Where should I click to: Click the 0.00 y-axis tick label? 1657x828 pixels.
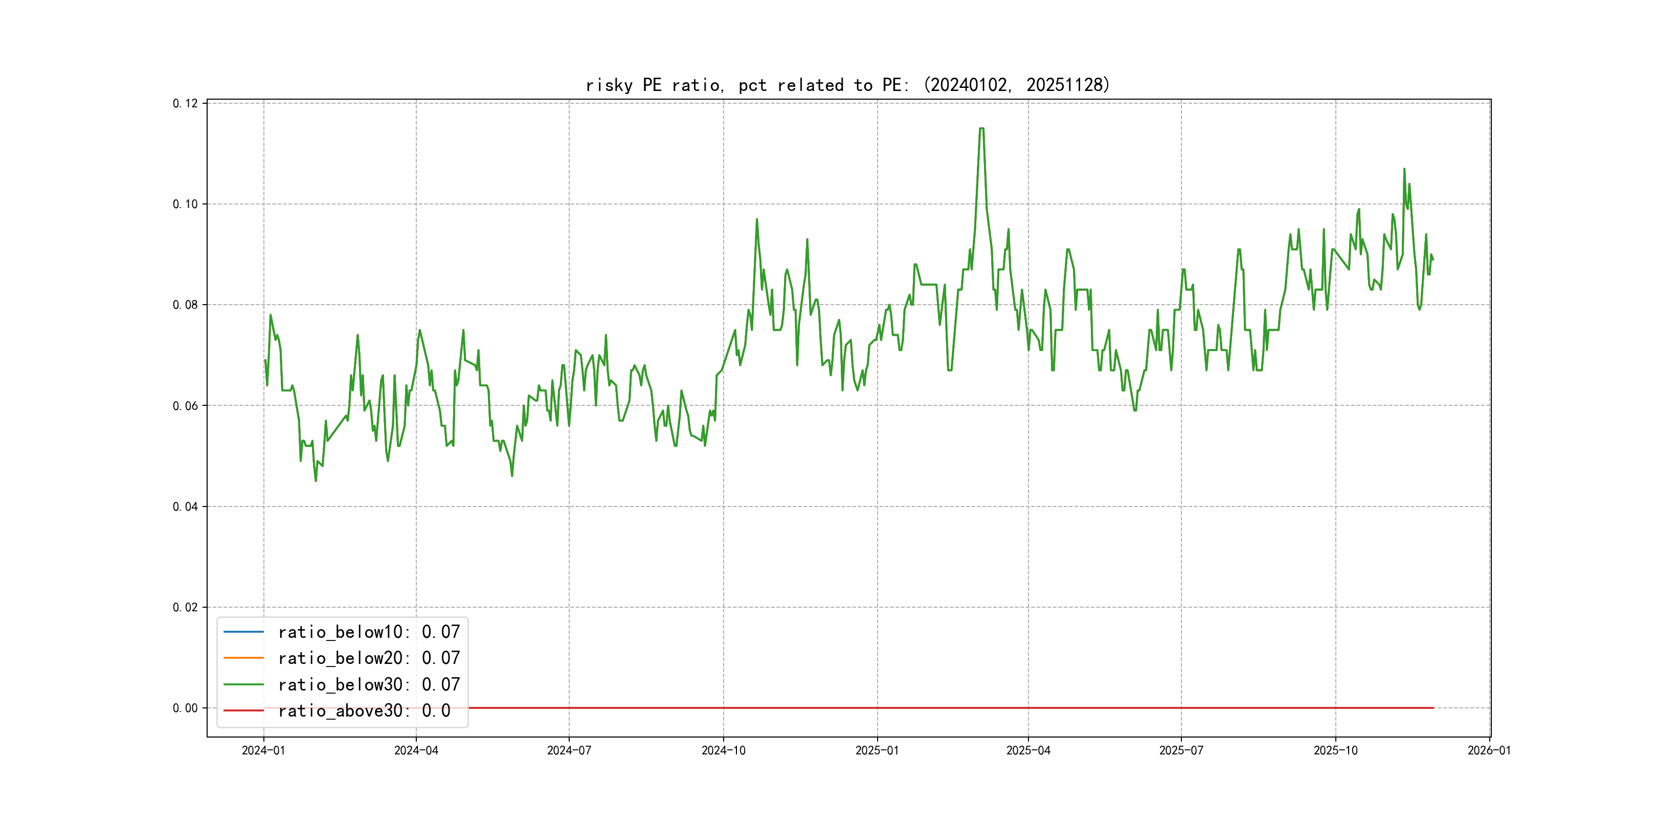pyautogui.click(x=185, y=708)
